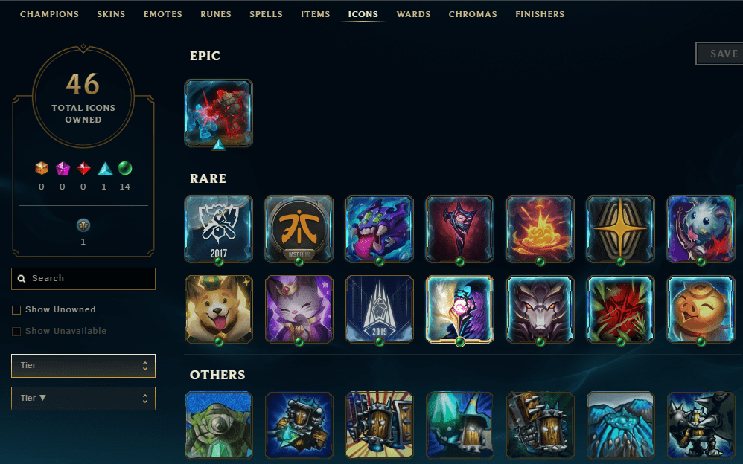Select the Worlds 2017 summoner icon
Image resolution: width=743 pixels, height=464 pixels.
218,229
